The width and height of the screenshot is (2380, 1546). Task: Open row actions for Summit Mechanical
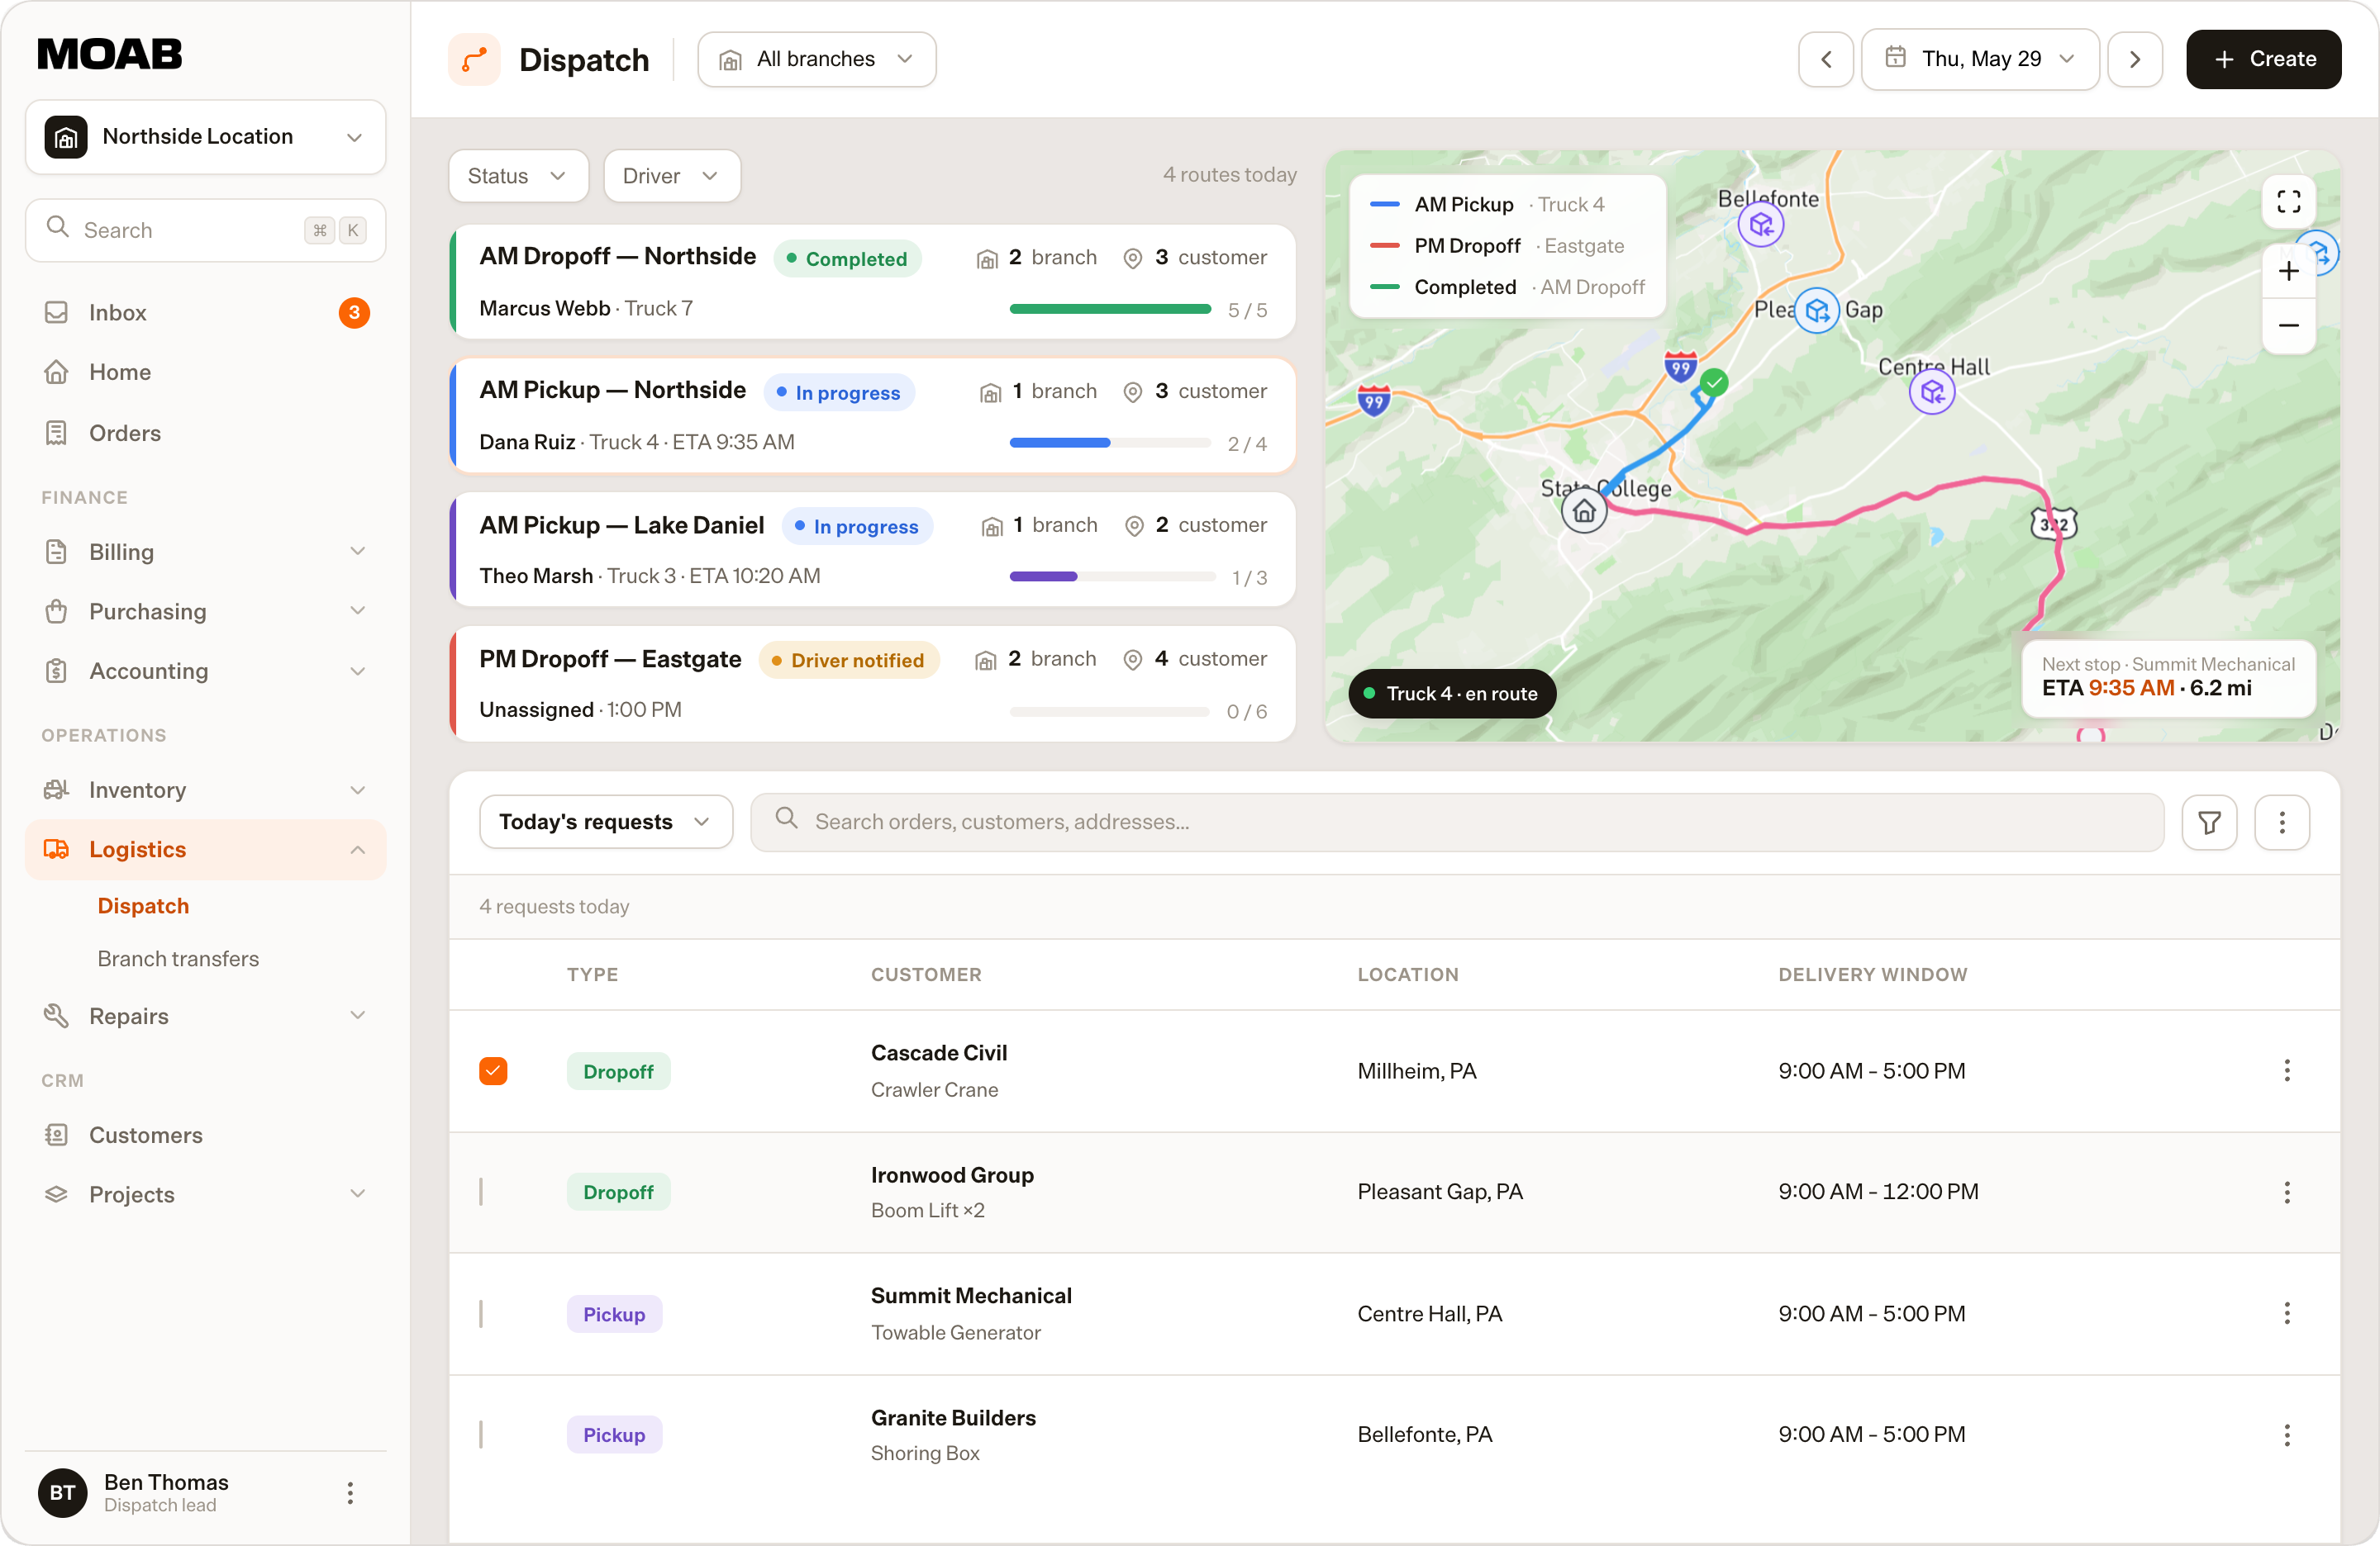2287,1313
